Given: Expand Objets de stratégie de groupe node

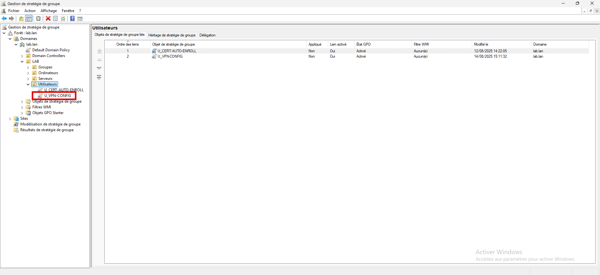Looking at the screenshot, I should click(22, 102).
